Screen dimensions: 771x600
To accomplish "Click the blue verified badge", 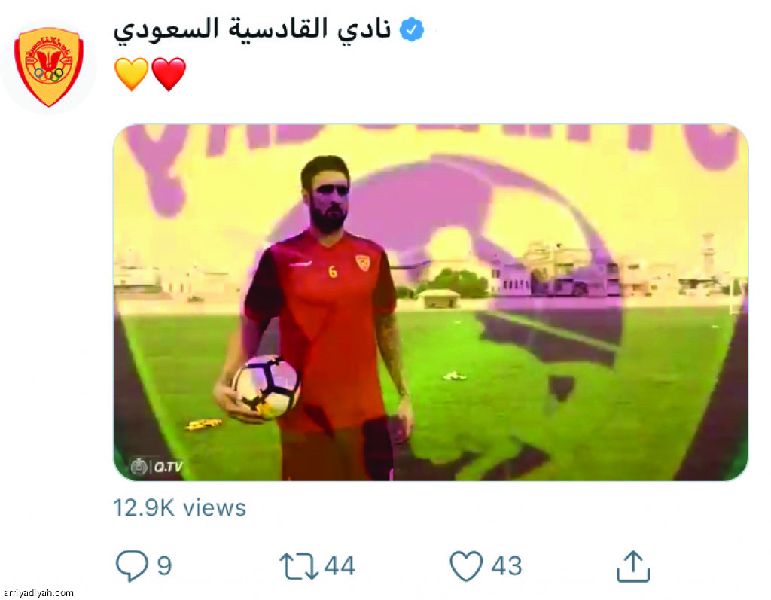I will (412, 29).
